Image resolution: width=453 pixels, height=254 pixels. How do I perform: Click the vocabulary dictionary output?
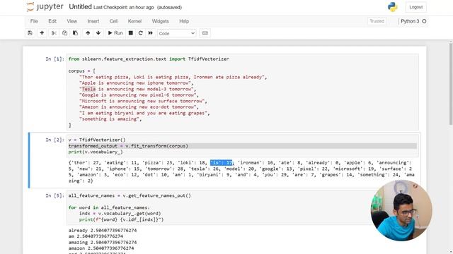(x=241, y=171)
